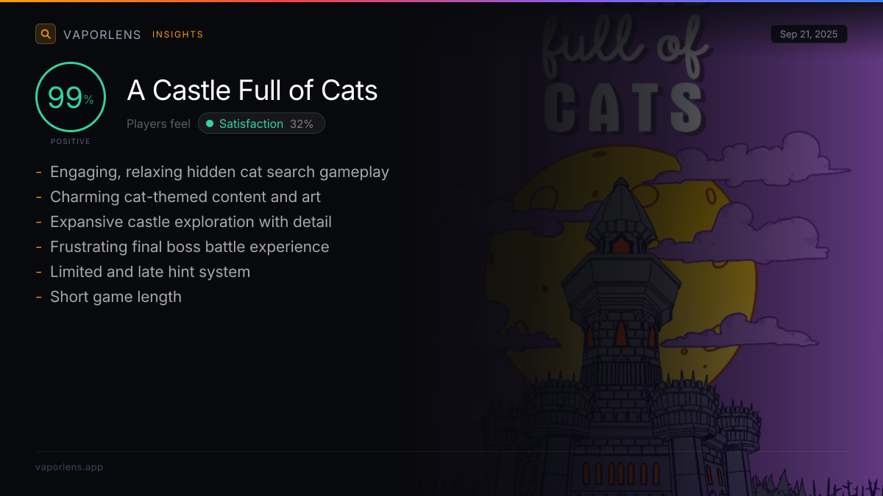The height and width of the screenshot is (496, 883).
Task: Click the green dot in Satisfaction pill
Action: [210, 124]
